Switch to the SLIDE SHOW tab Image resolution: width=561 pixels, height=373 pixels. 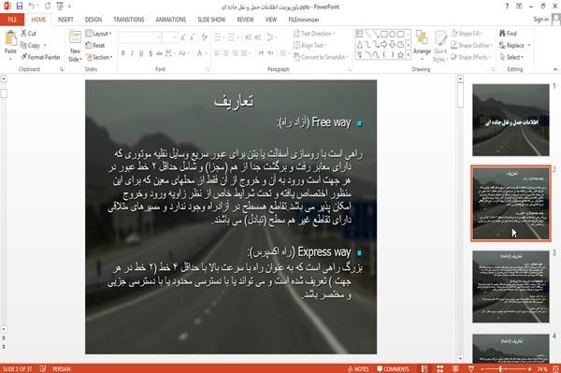(x=211, y=20)
